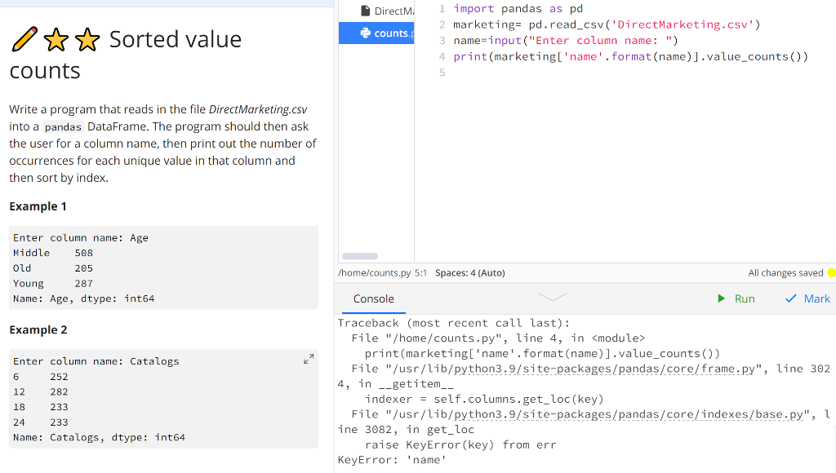Click 'Name: Catalogs, dtype: int64' line

pos(99,437)
